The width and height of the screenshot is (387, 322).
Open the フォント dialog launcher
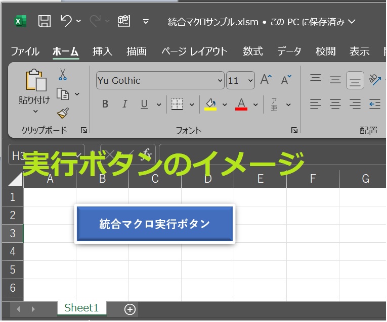click(x=294, y=130)
